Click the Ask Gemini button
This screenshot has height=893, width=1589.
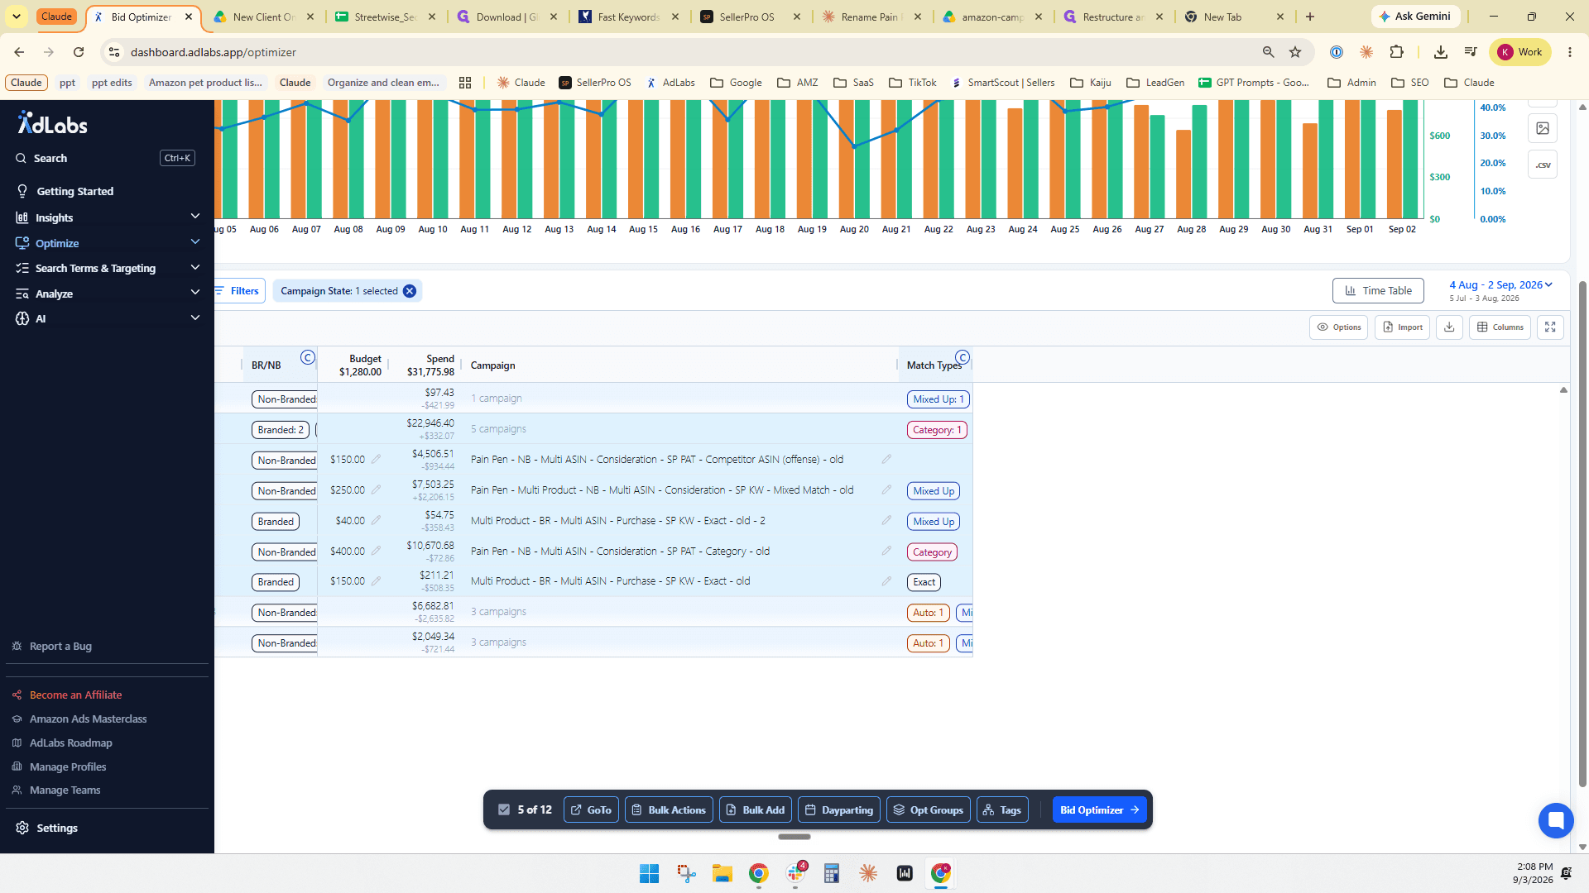tap(1415, 17)
